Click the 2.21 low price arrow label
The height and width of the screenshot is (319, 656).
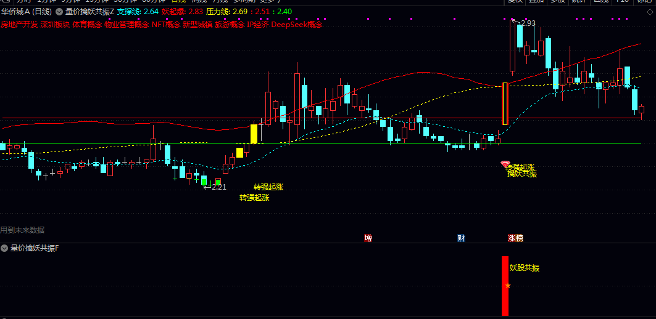[218, 187]
